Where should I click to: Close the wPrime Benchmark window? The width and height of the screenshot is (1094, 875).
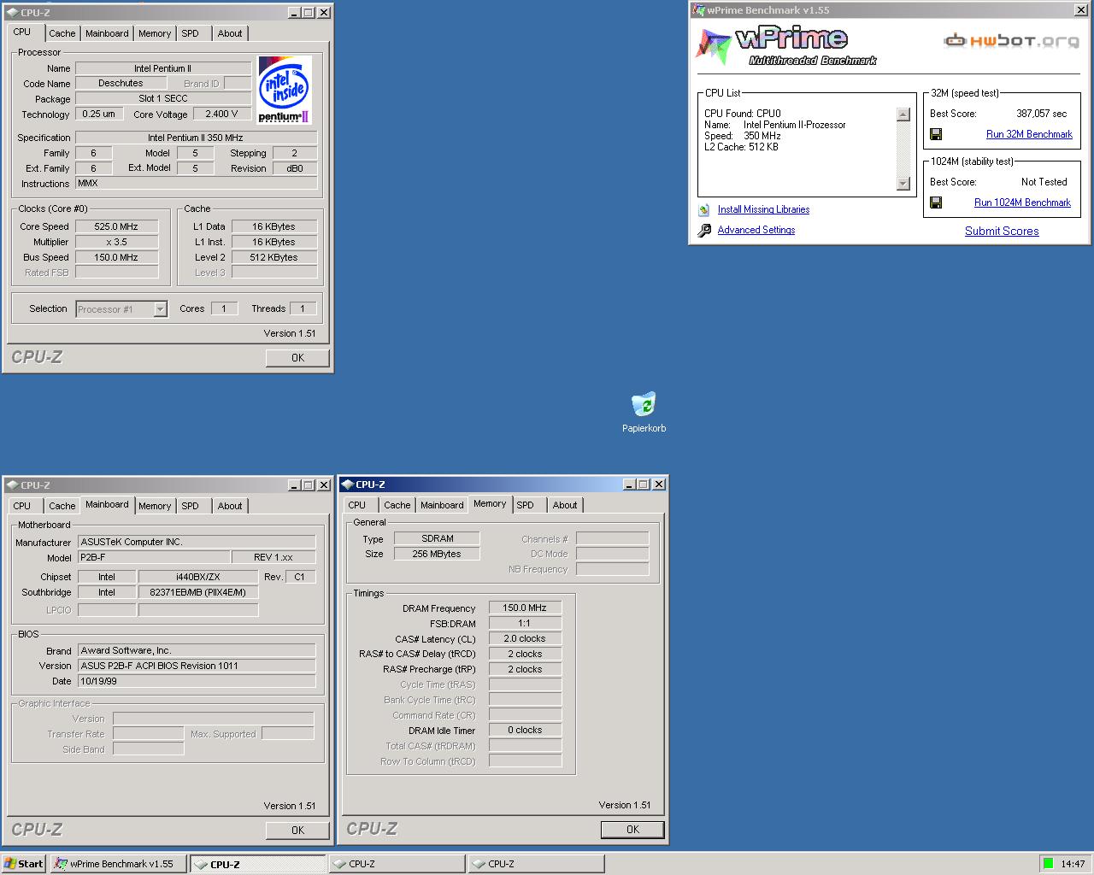pos(1081,10)
